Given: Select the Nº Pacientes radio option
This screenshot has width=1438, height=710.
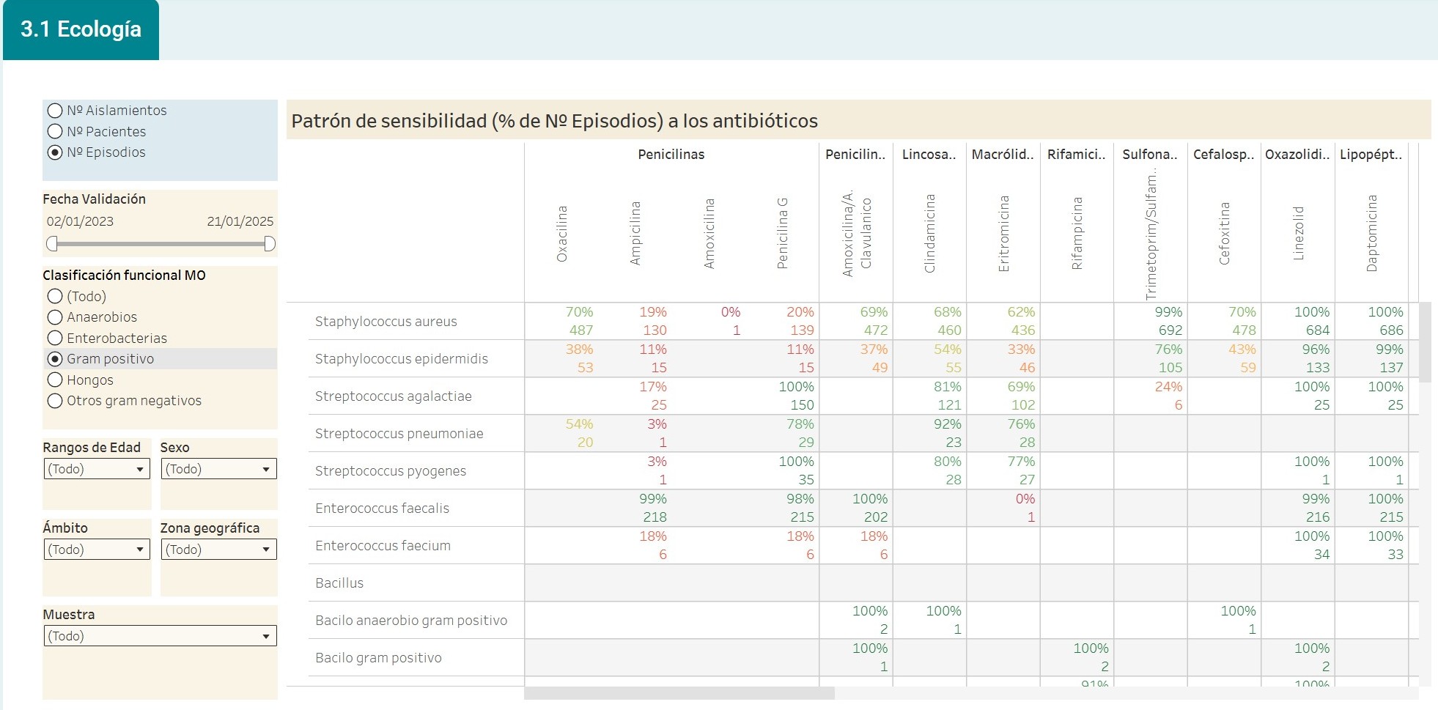Looking at the screenshot, I should (97, 132).
